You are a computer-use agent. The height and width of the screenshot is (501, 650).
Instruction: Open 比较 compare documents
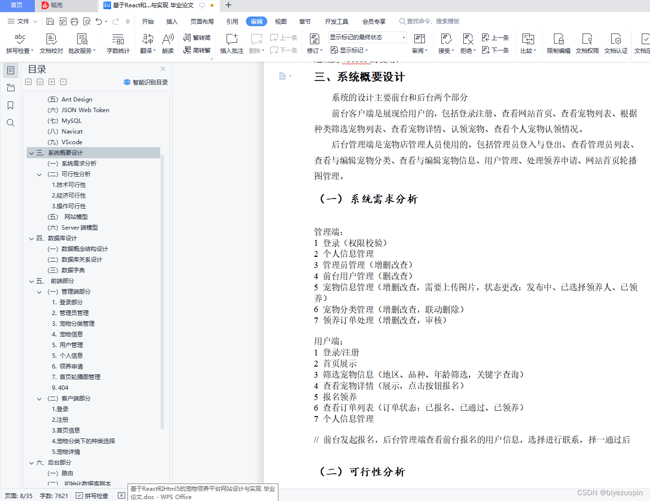pos(528,43)
